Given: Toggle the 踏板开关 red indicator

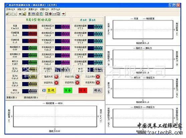Looking at the screenshot, I should (56, 77).
